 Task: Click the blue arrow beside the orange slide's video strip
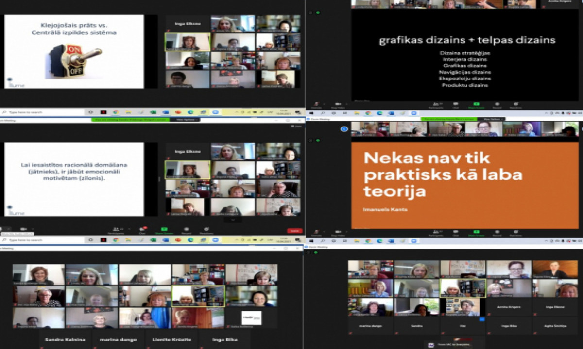tap(344, 129)
